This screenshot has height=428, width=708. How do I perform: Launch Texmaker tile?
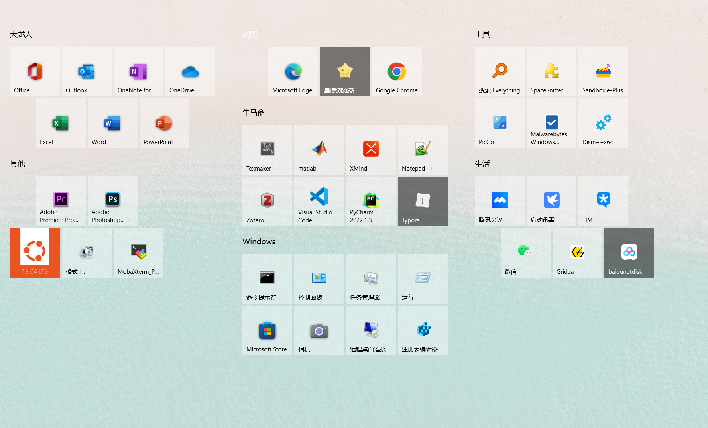[x=267, y=149]
